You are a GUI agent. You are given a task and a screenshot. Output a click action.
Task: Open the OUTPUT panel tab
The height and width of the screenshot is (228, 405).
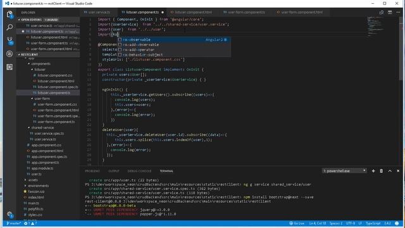tap(114, 171)
